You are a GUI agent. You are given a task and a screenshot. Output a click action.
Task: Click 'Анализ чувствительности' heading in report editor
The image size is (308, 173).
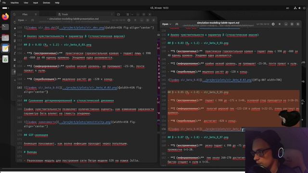coord(213,35)
